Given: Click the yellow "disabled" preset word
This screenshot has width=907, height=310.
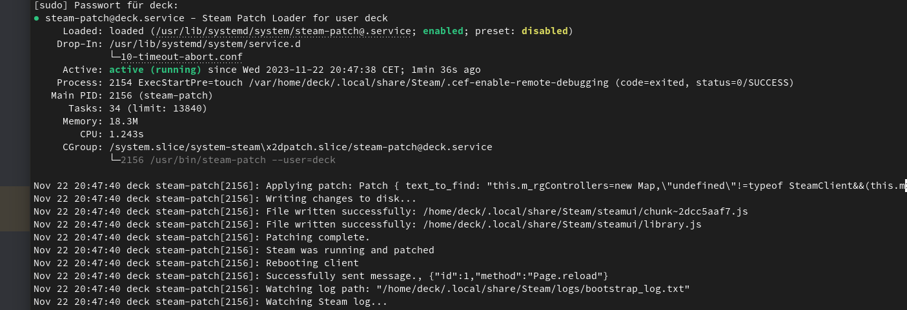Looking at the screenshot, I should pos(545,31).
